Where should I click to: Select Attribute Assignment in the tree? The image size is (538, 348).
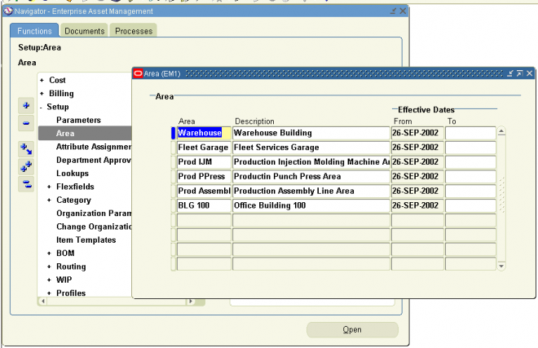click(x=94, y=147)
